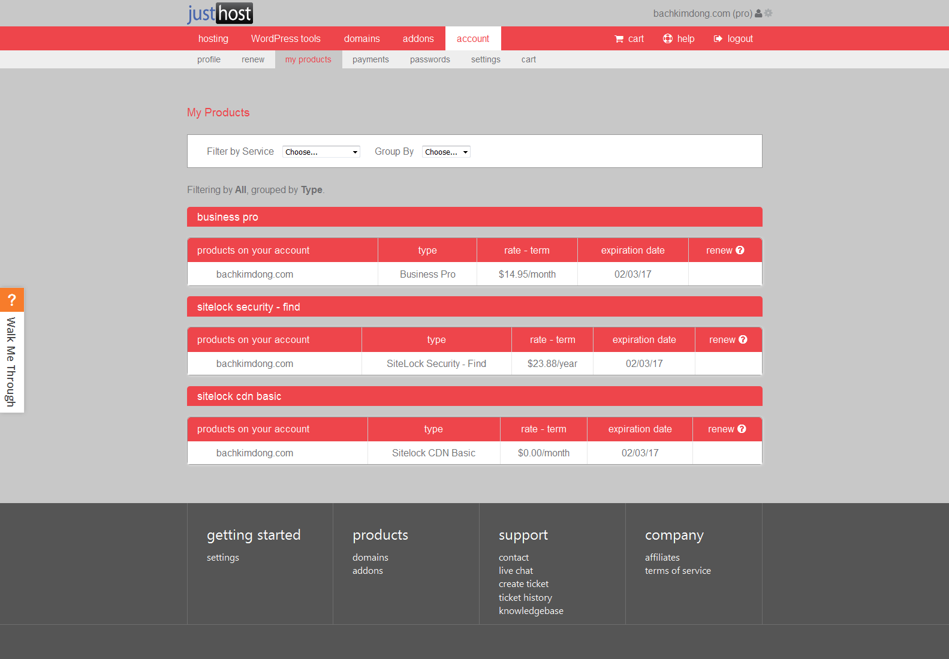Switch to the renew sub-tab
The height and width of the screenshot is (659, 949).
pyautogui.click(x=253, y=59)
